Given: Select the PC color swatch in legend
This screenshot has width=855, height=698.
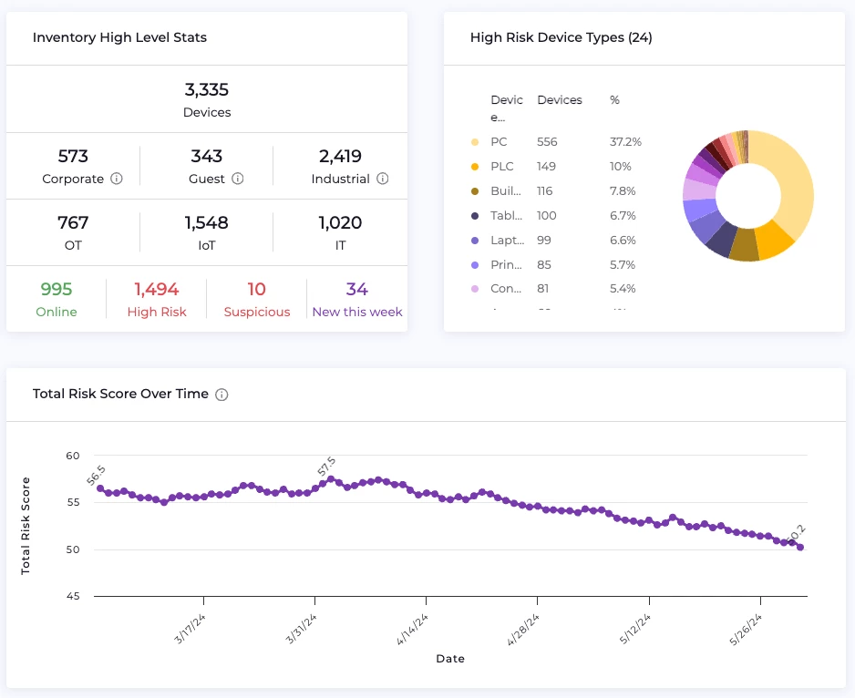Looking at the screenshot, I should point(474,142).
